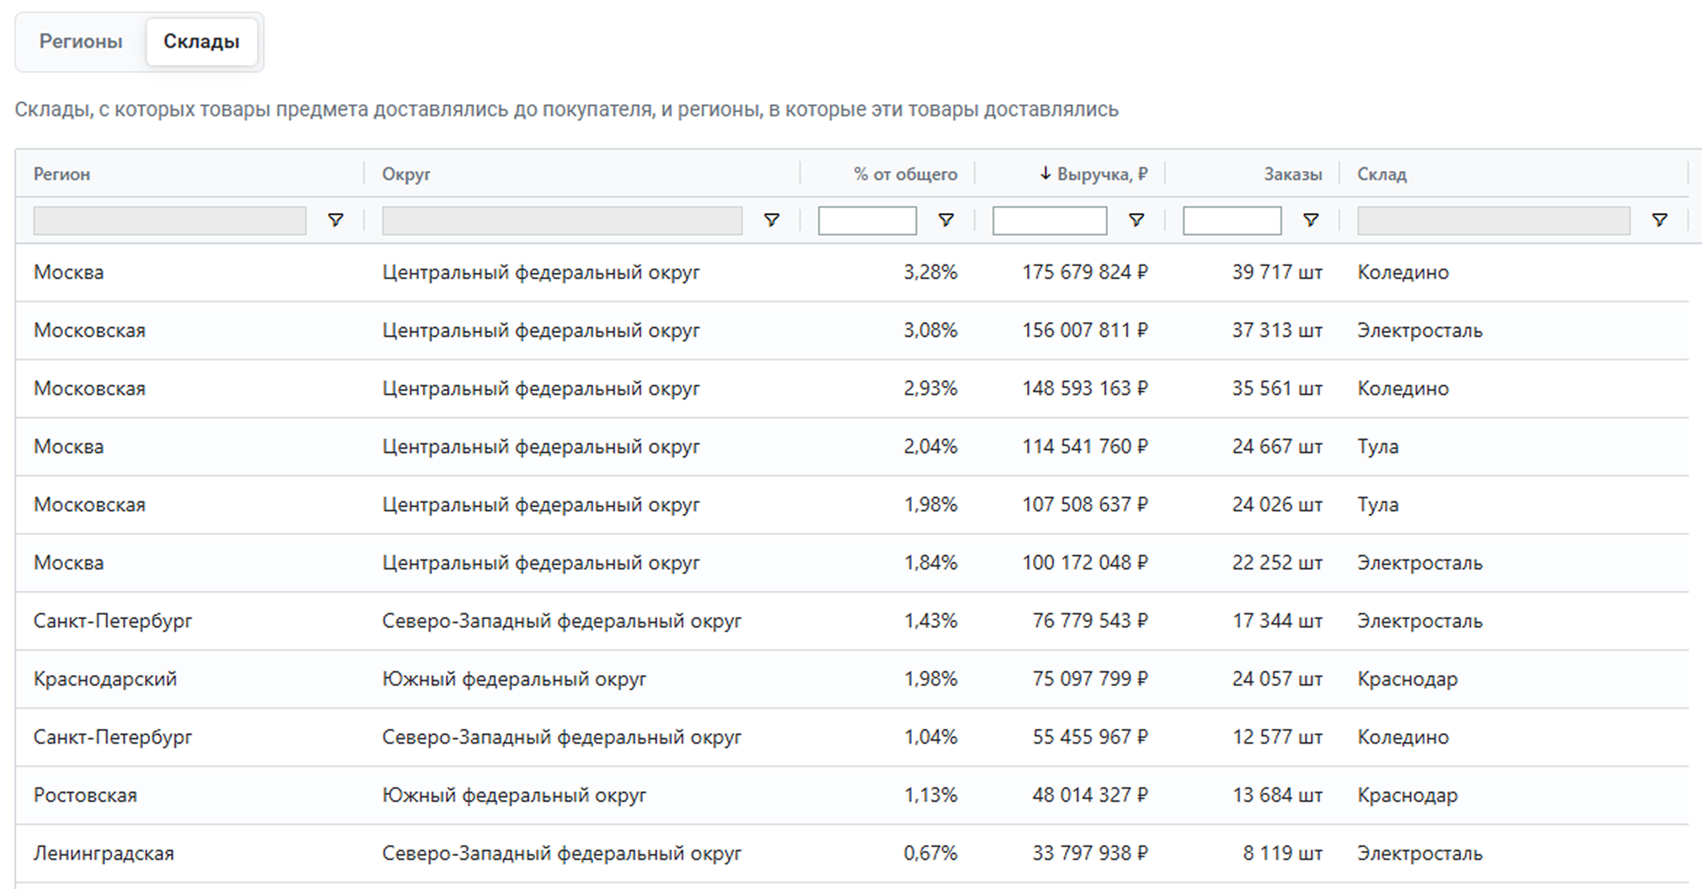Open filter options for Выручка column
Image resolution: width=1702 pixels, height=889 pixels.
[1137, 220]
